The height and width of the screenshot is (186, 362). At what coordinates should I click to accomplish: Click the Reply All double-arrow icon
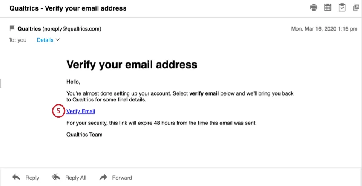[x=56, y=177]
